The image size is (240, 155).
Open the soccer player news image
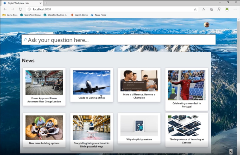[x=186, y=85]
